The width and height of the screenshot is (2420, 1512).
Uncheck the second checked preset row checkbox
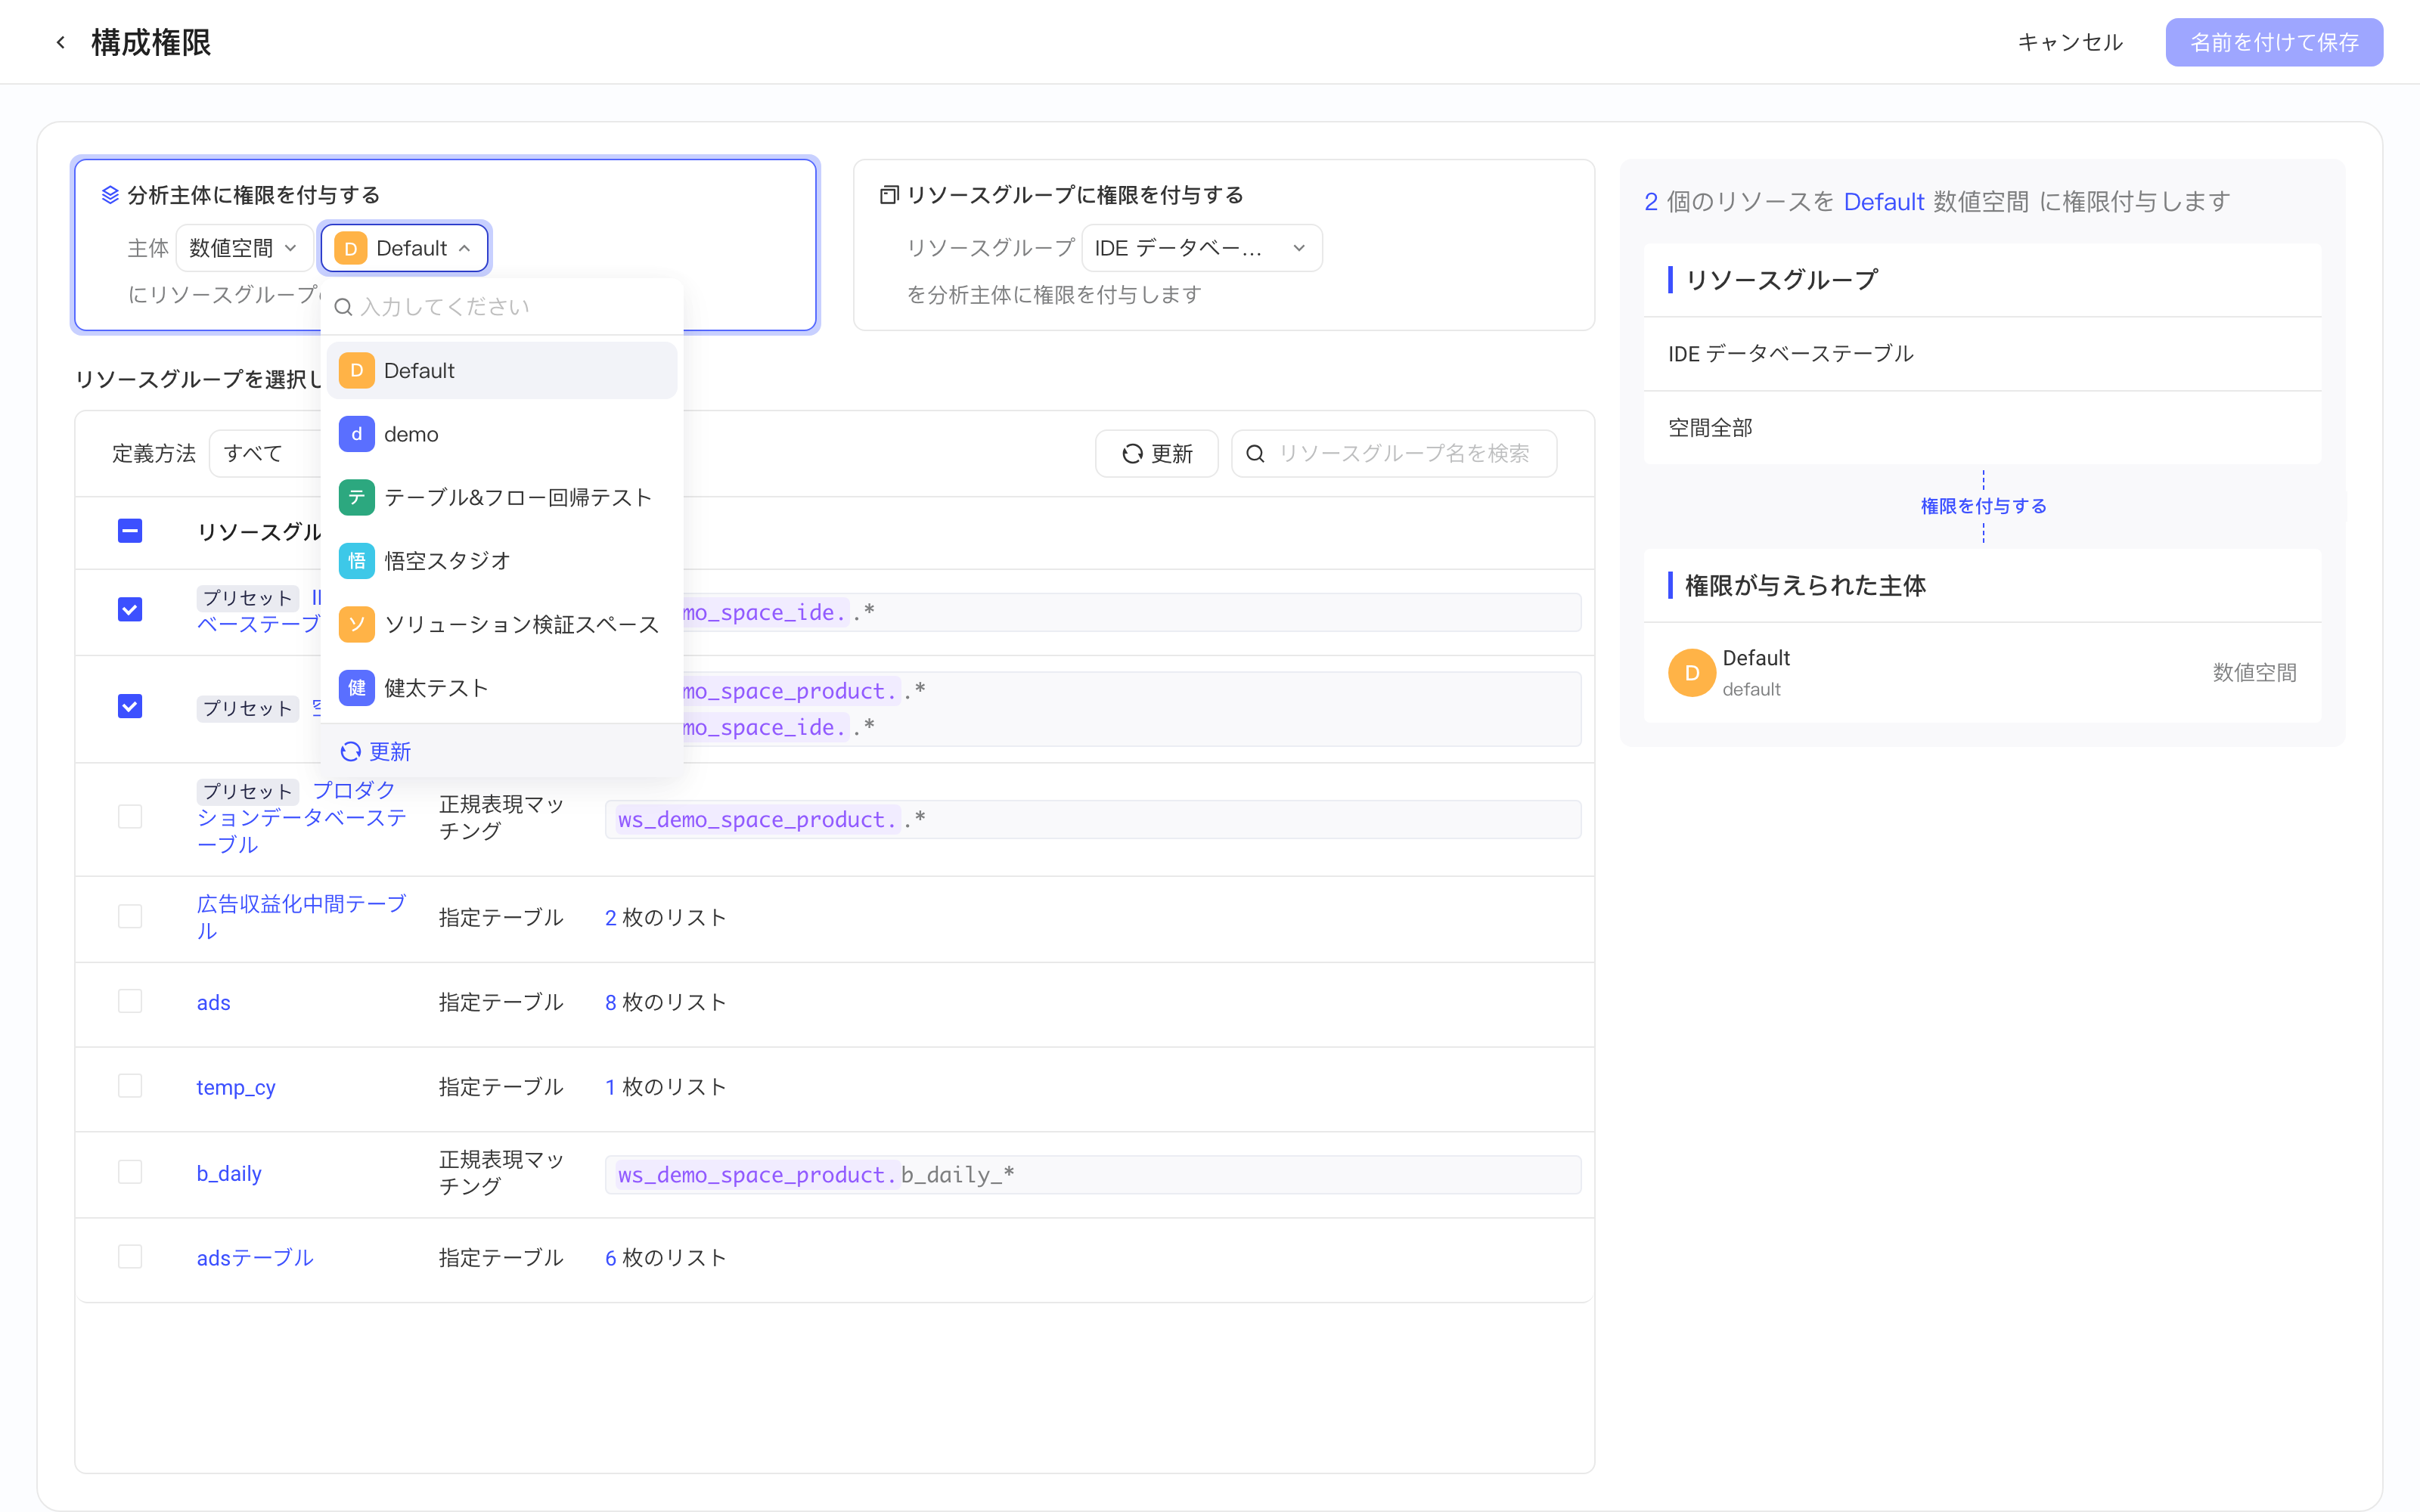[x=130, y=707]
